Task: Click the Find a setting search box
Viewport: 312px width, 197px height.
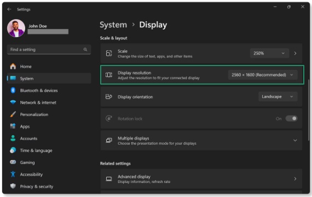Action: coord(49,50)
